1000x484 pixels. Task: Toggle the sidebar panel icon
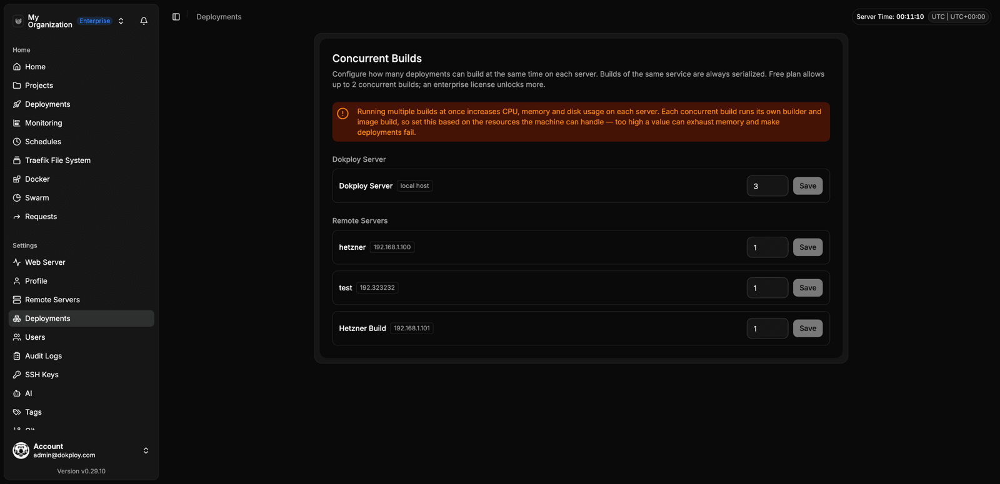[x=176, y=17]
